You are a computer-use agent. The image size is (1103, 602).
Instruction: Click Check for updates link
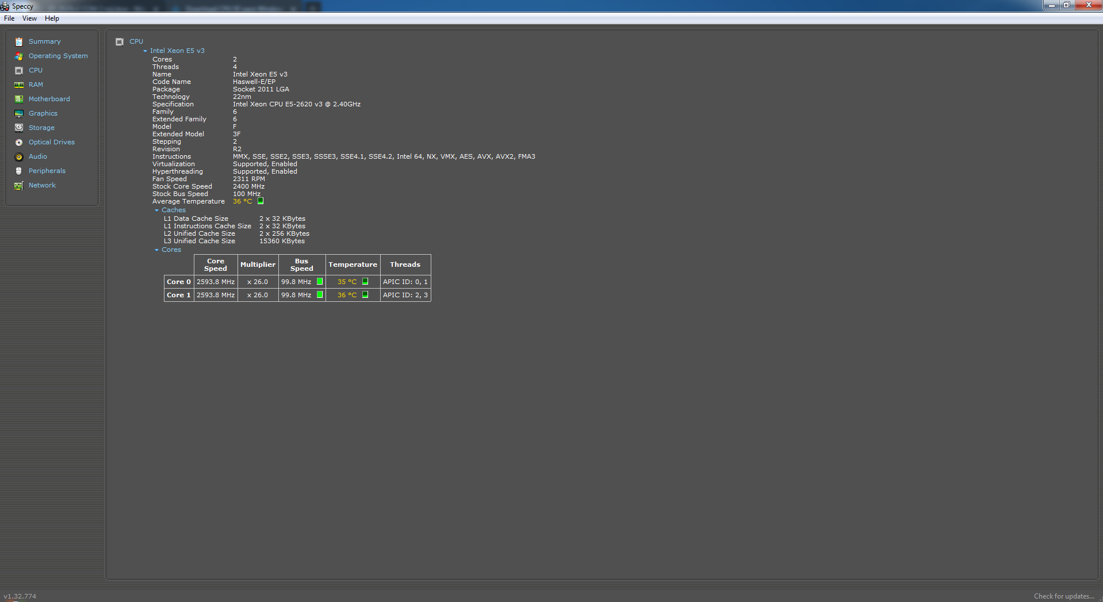pyautogui.click(x=1063, y=596)
